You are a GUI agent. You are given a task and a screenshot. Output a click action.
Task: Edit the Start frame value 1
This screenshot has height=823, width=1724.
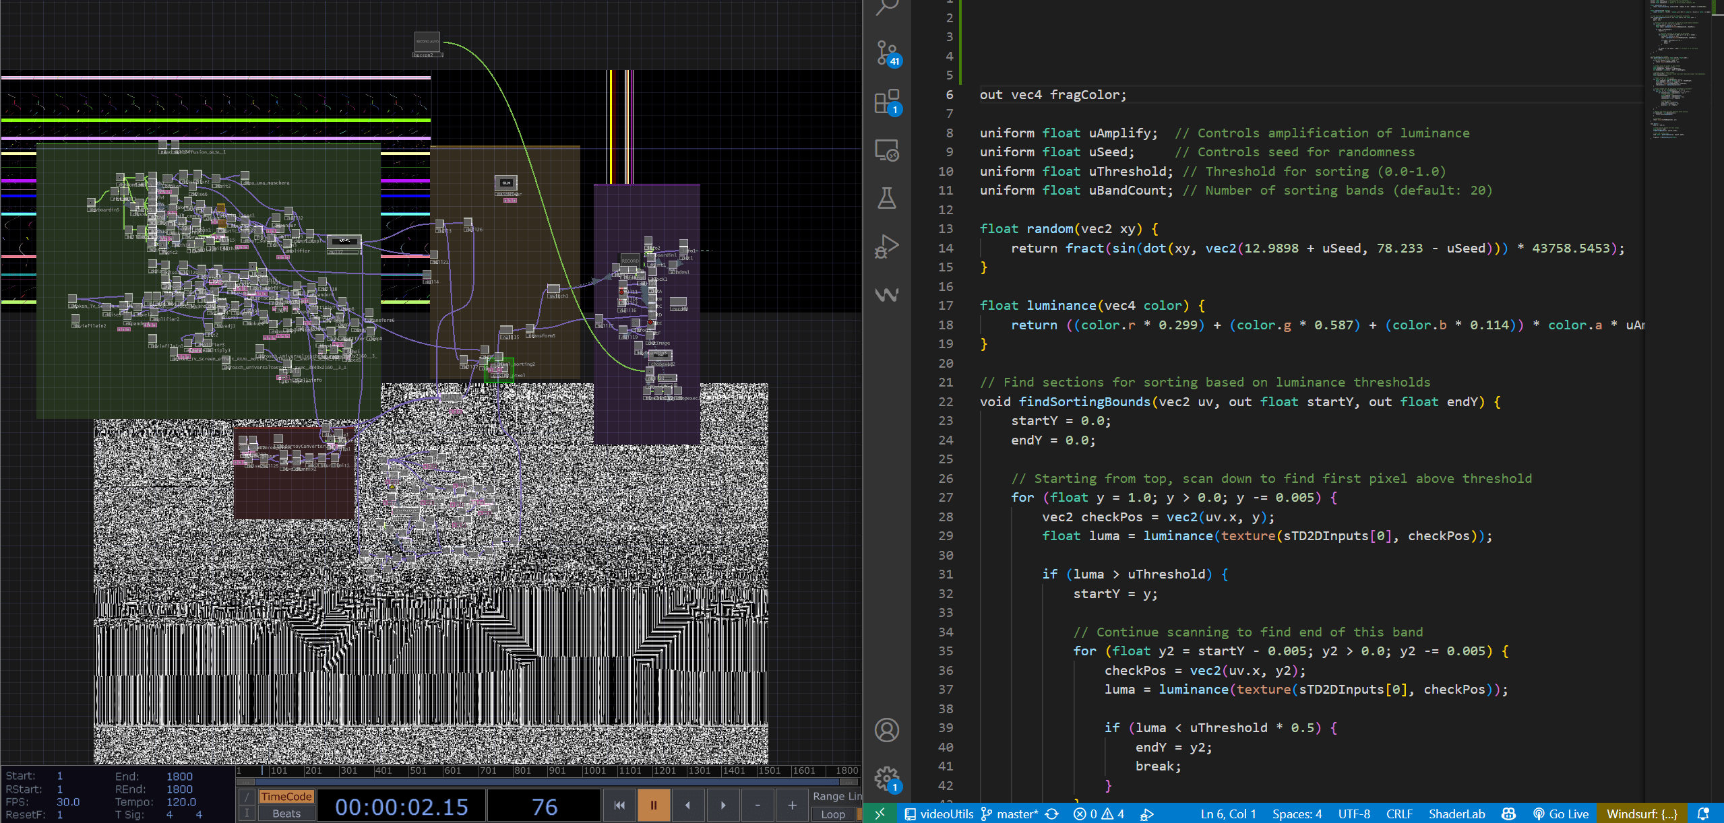pyautogui.click(x=60, y=776)
